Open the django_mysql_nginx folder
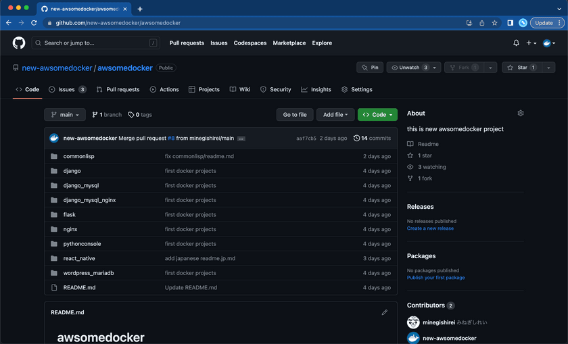The height and width of the screenshot is (344, 568). (x=89, y=200)
